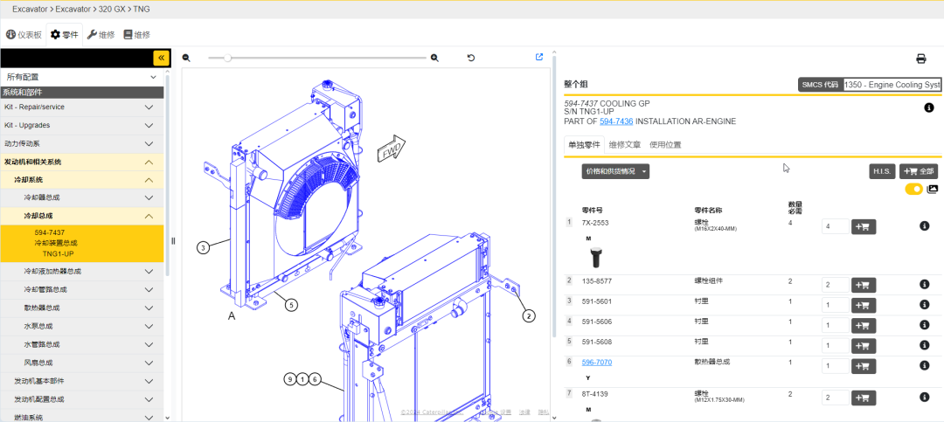Select 594-7437 冷却装置总成 tree entry
Screen dimensions: 944x422
(x=82, y=243)
